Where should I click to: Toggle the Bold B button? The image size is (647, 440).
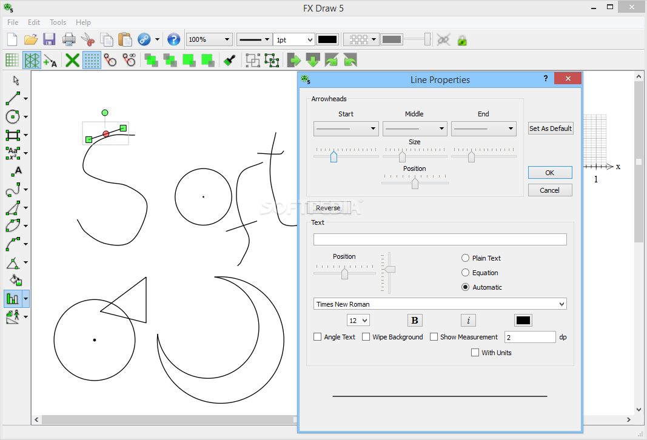coord(415,321)
